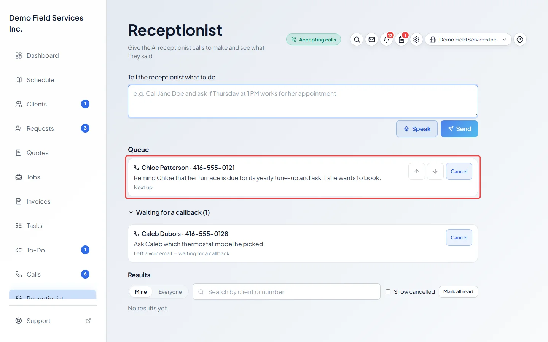Cancel the Chloe Patterson queued call
Image resolution: width=548 pixels, height=342 pixels.
coord(459,171)
